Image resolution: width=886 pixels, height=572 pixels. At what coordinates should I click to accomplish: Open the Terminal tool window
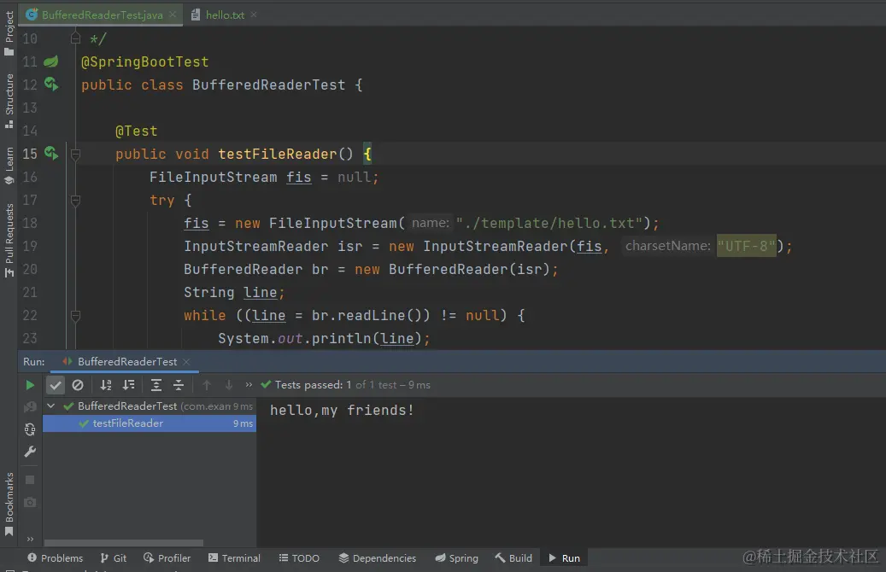234,557
